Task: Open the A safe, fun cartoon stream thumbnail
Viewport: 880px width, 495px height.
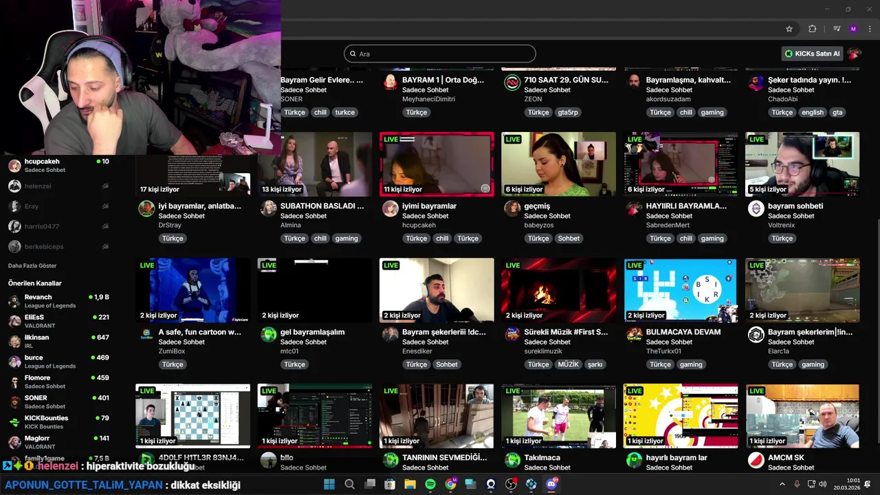Action: [x=193, y=290]
